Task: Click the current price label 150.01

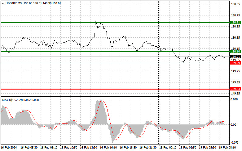Action: tap(235, 57)
